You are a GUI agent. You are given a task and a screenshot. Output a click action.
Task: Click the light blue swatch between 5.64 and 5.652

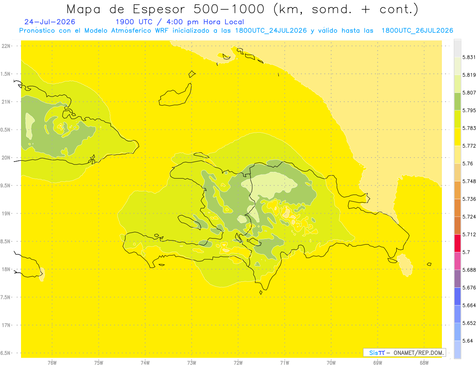click(457, 331)
